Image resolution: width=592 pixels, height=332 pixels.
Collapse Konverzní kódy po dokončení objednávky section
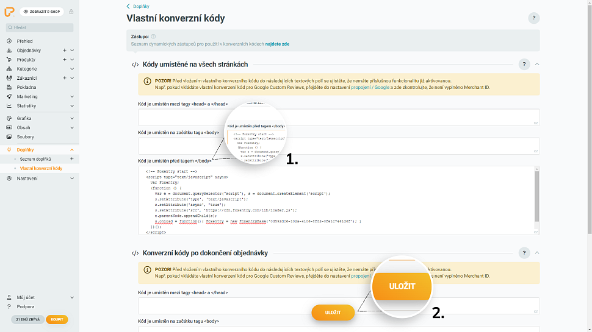[537, 253]
